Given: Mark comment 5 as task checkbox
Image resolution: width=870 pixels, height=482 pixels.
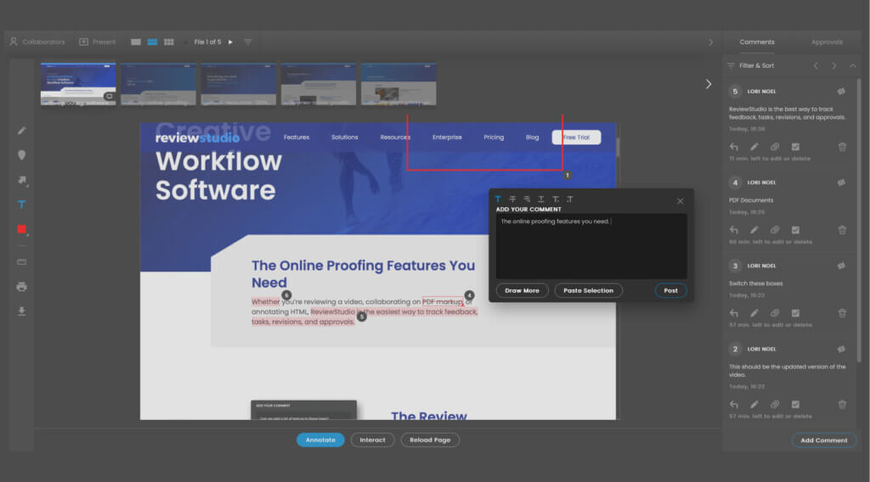Looking at the screenshot, I should point(795,147).
